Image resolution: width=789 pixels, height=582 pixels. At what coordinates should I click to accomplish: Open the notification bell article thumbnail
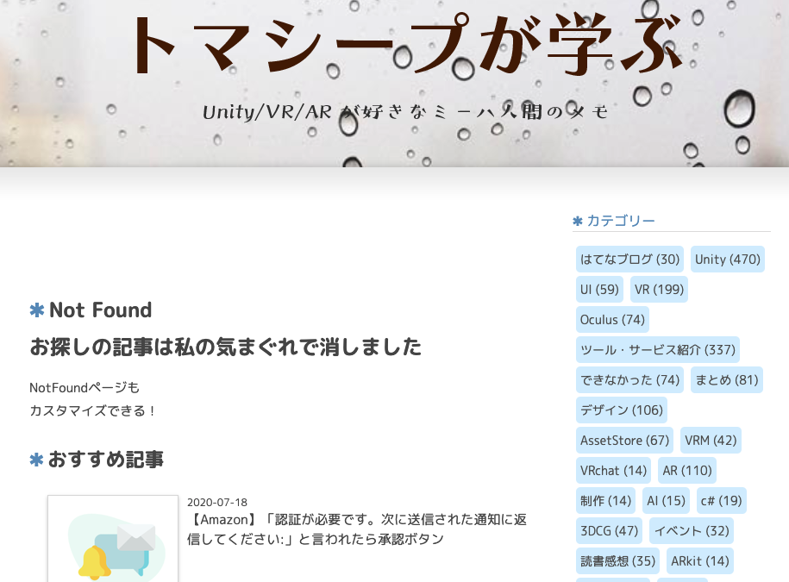click(x=113, y=539)
